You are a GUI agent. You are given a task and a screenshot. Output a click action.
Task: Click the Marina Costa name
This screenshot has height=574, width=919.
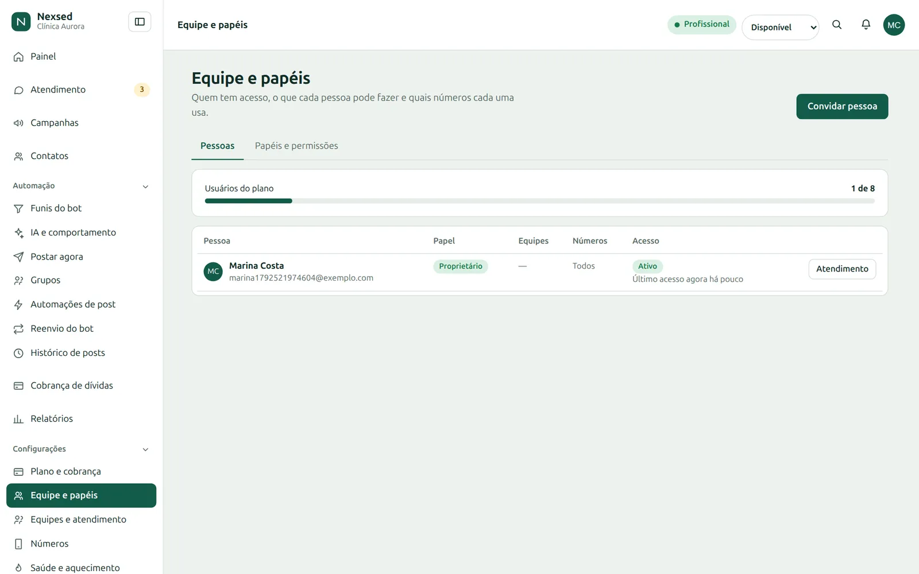[x=256, y=266]
